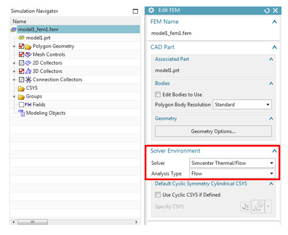
Task: Expand the Groups tree node
Action: tap(14, 97)
